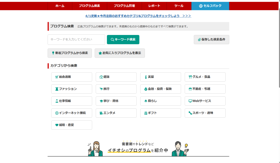Click the fork and knife icon for グルメ・食品
The height and width of the screenshot is (163, 280).
190,77
